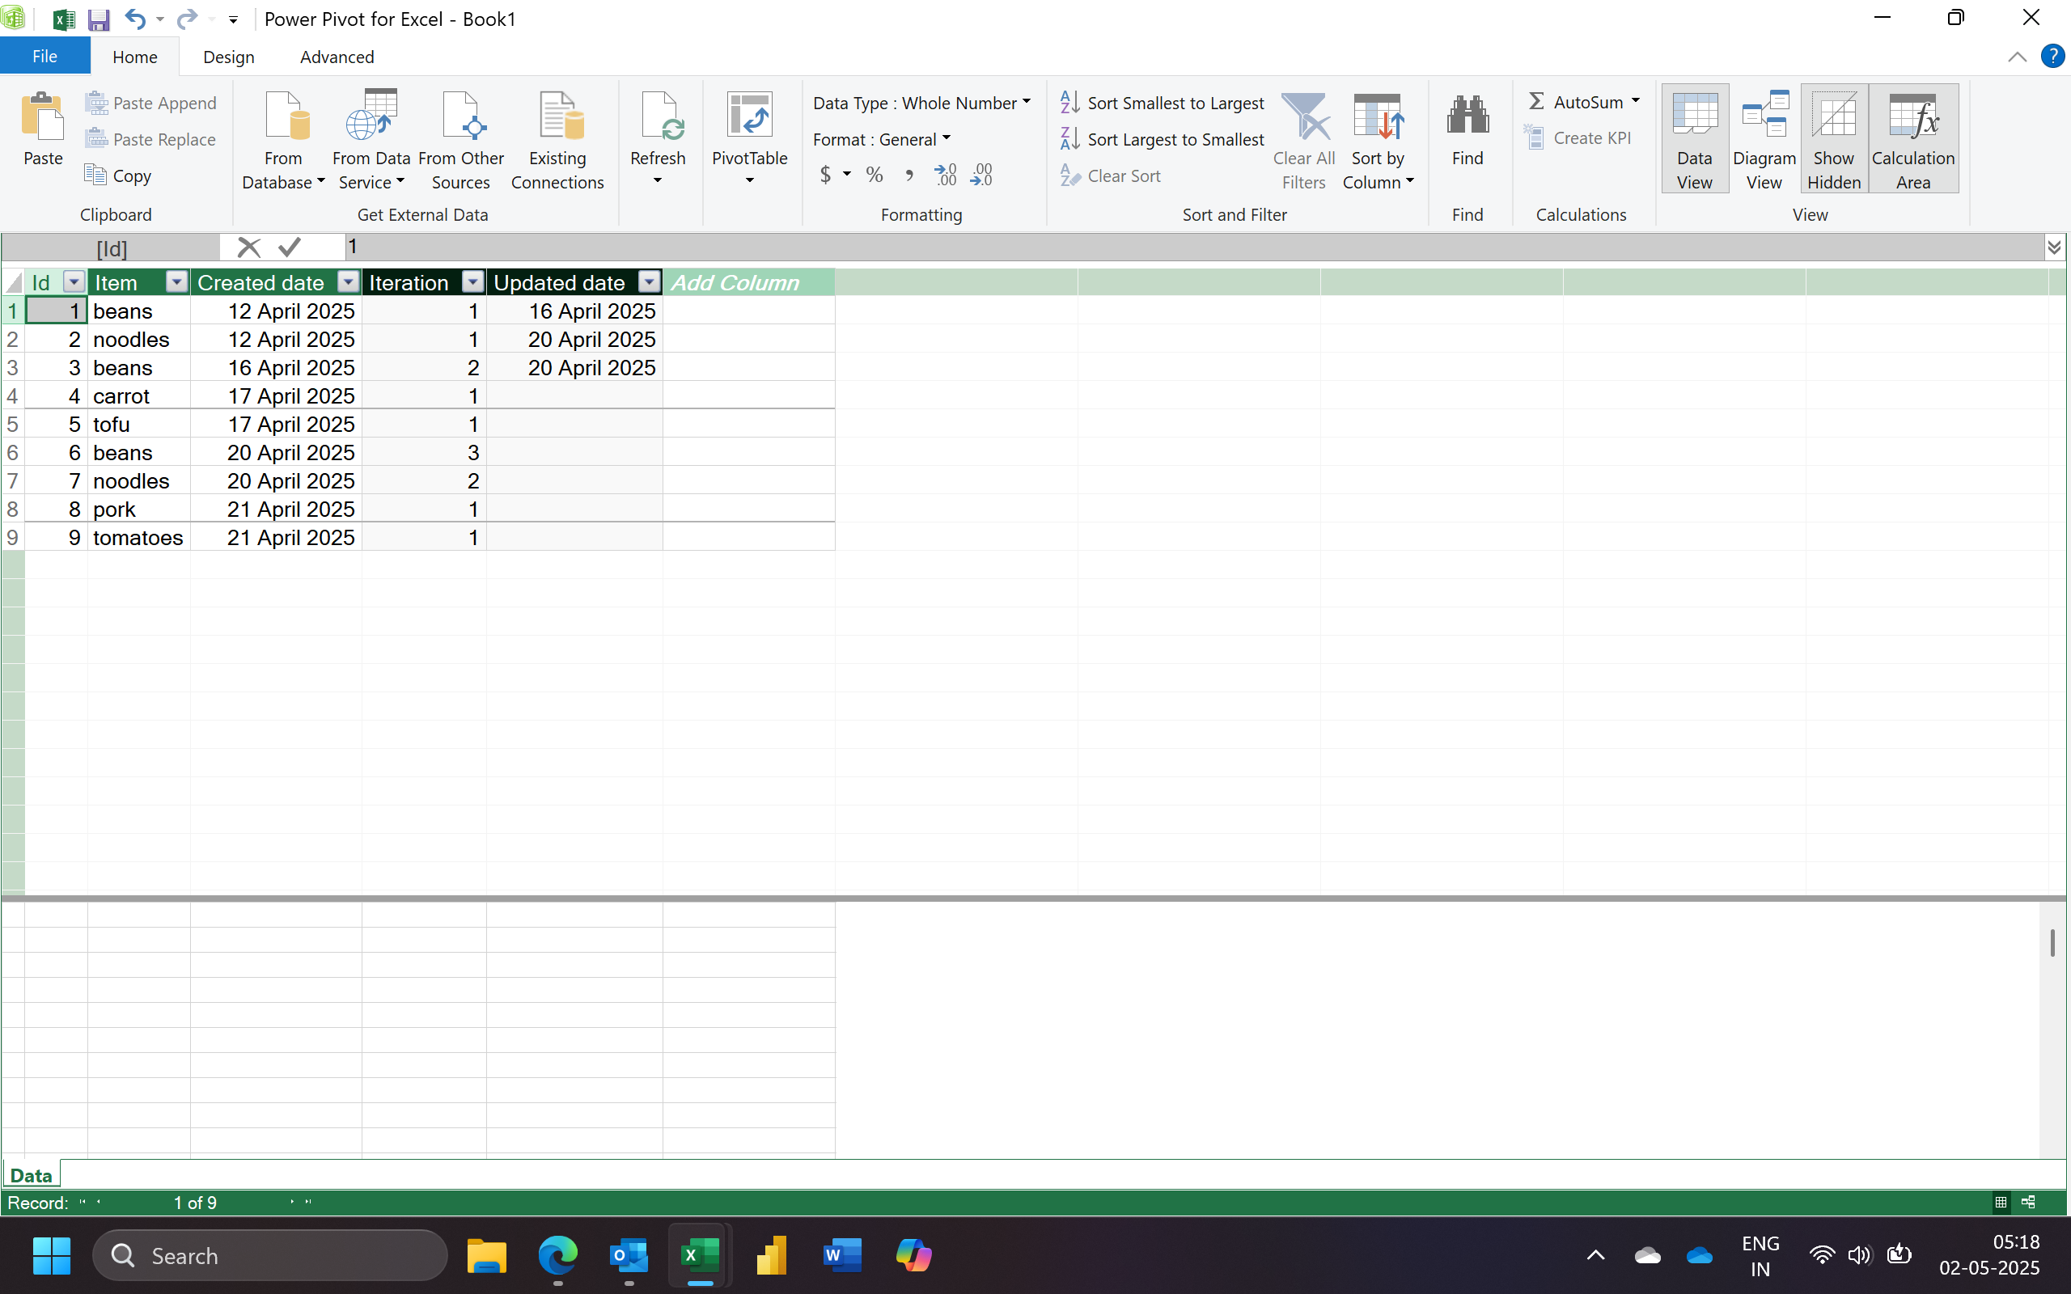2071x1294 pixels.
Task: Increase decimal places
Action: 945,175
